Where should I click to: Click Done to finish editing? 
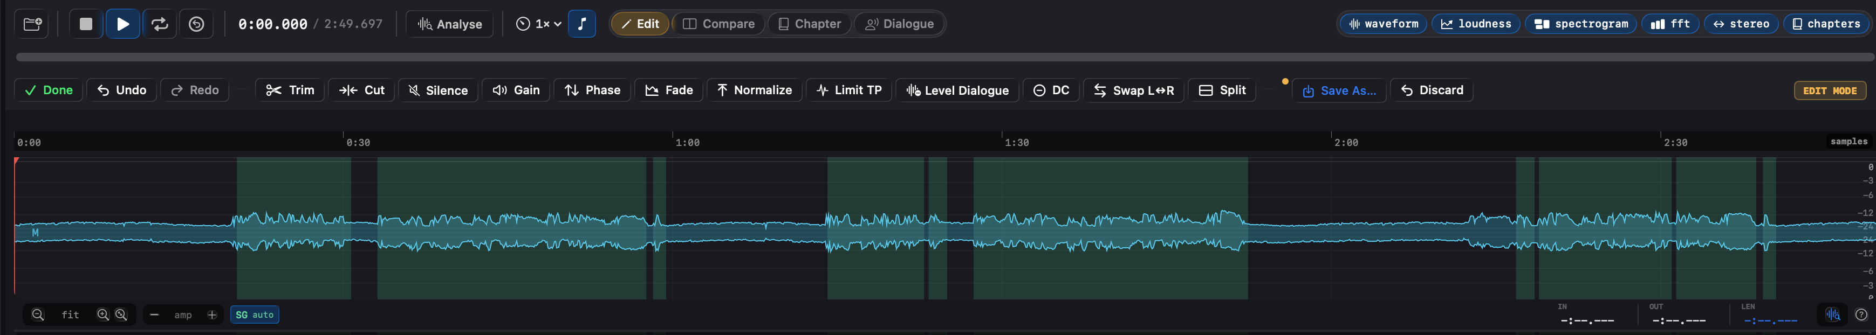click(x=49, y=90)
